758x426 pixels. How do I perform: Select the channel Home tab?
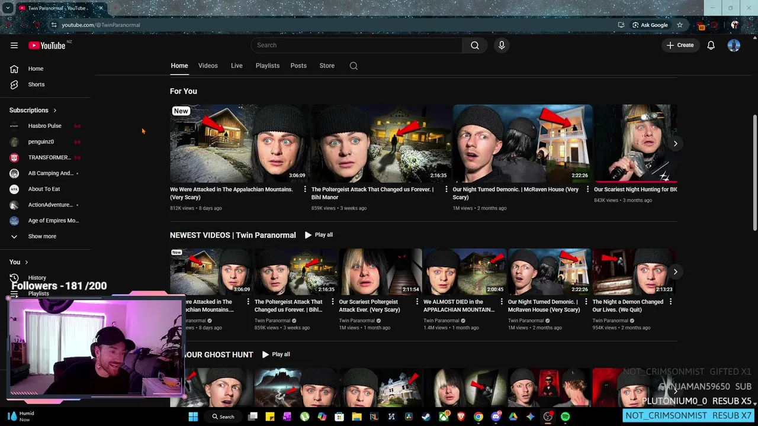179,66
